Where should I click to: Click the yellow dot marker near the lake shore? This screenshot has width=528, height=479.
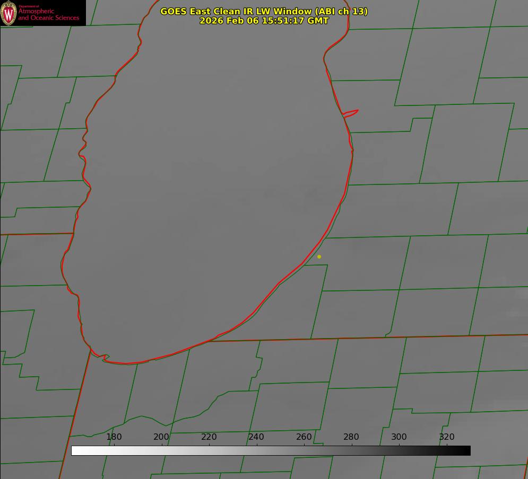pyautogui.click(x=319, y=256)
